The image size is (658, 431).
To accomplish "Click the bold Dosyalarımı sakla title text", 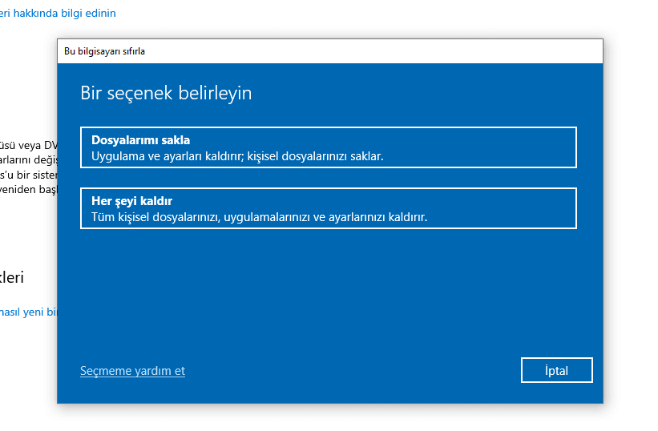I will coord(140,139).
